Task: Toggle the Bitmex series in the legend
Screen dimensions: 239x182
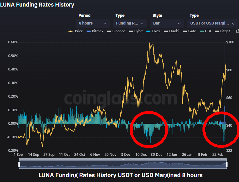Action: [95, 31]
